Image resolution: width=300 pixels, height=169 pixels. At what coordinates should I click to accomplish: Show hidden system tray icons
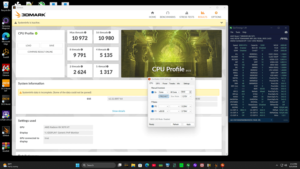(x=277, y=165)
